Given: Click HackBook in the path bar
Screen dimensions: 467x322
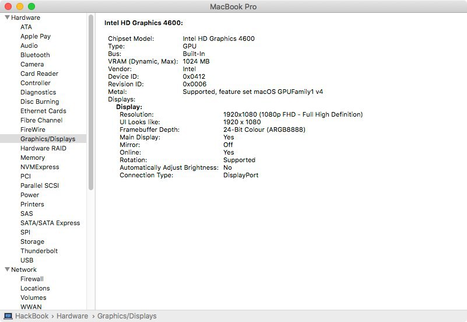Looking at the screenshot, I should tap(31, 316).
